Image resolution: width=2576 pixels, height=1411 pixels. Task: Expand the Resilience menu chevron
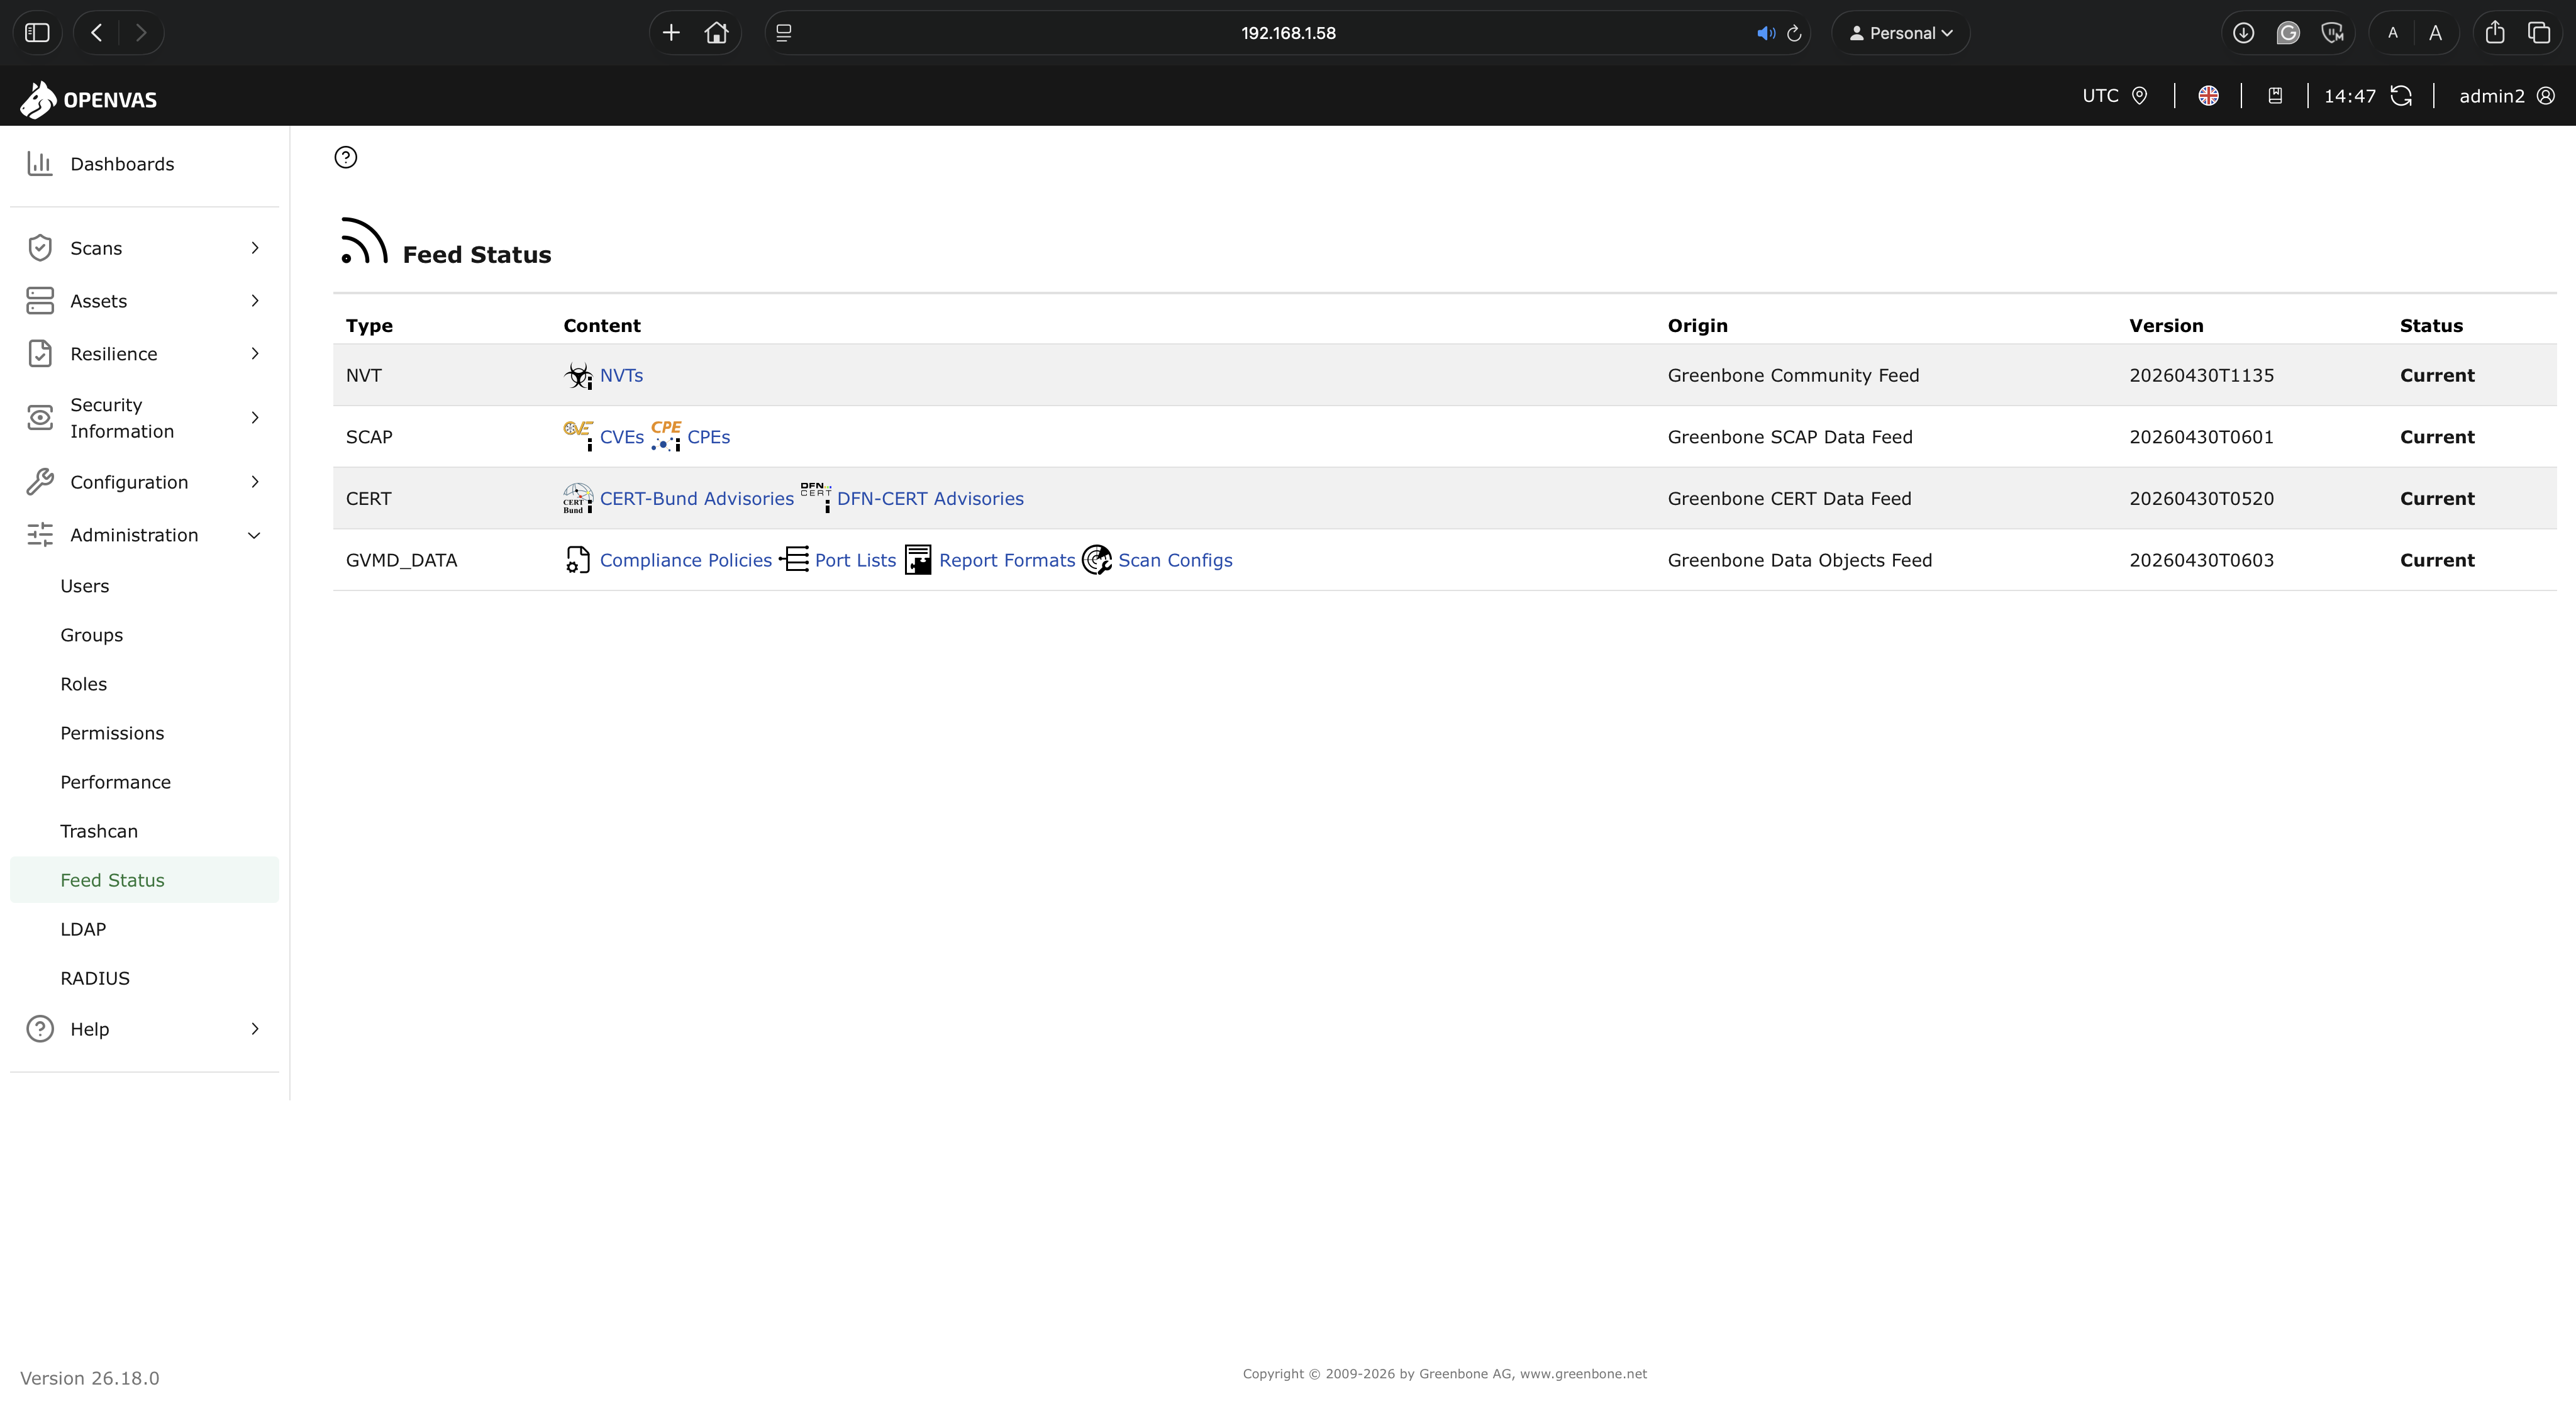tap(255, 354)
